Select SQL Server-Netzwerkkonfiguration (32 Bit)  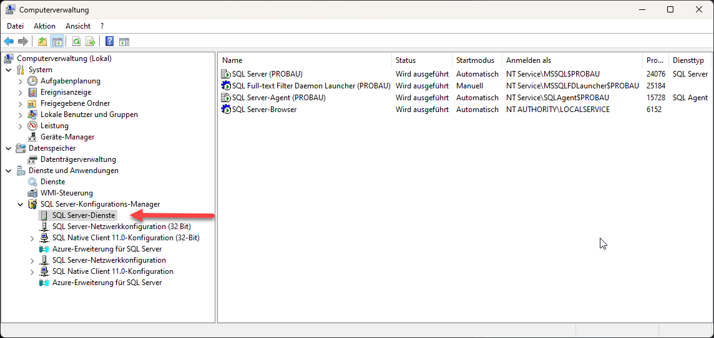coord(122,227)
